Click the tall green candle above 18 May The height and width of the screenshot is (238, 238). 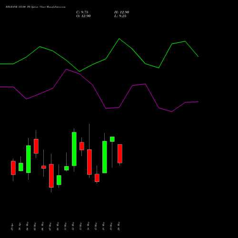point(105,157)
